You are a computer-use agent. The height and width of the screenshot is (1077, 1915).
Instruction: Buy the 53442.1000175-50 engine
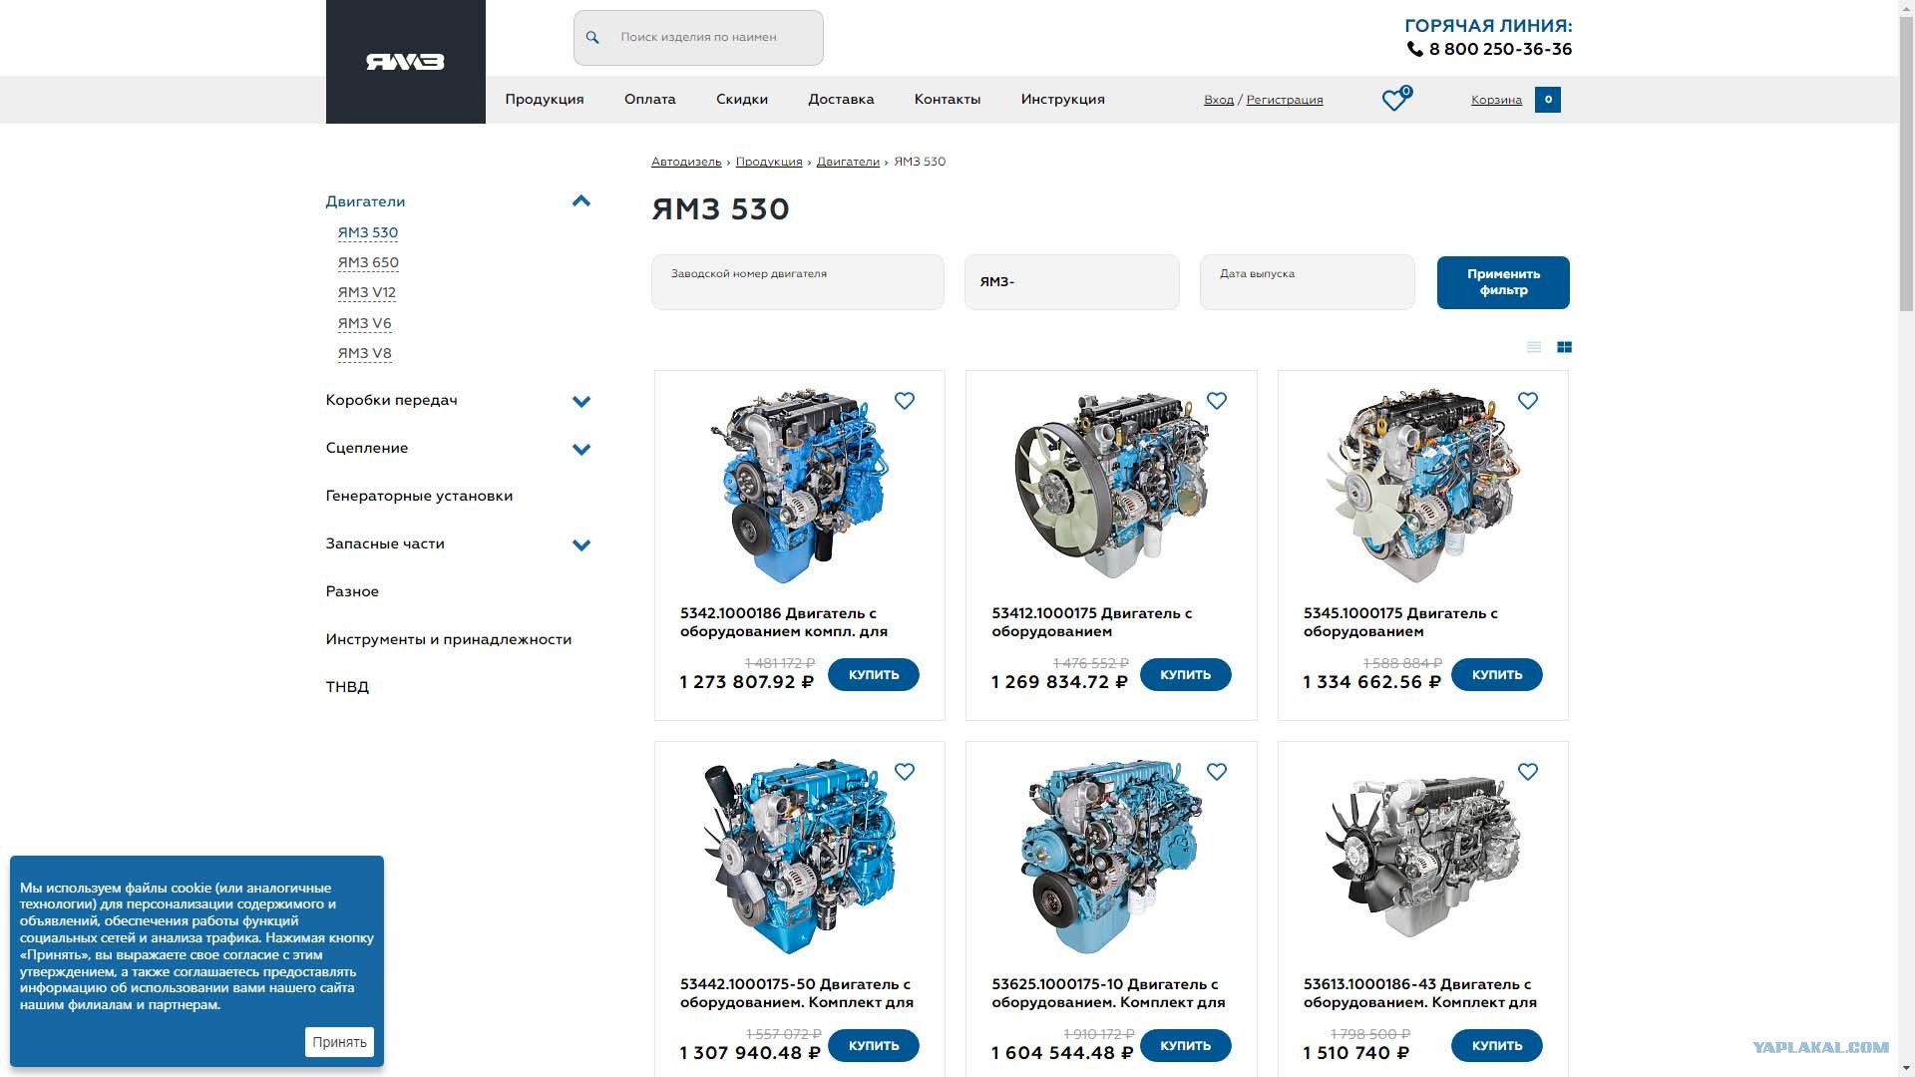pyautogui.click(x=874, y=1046)
